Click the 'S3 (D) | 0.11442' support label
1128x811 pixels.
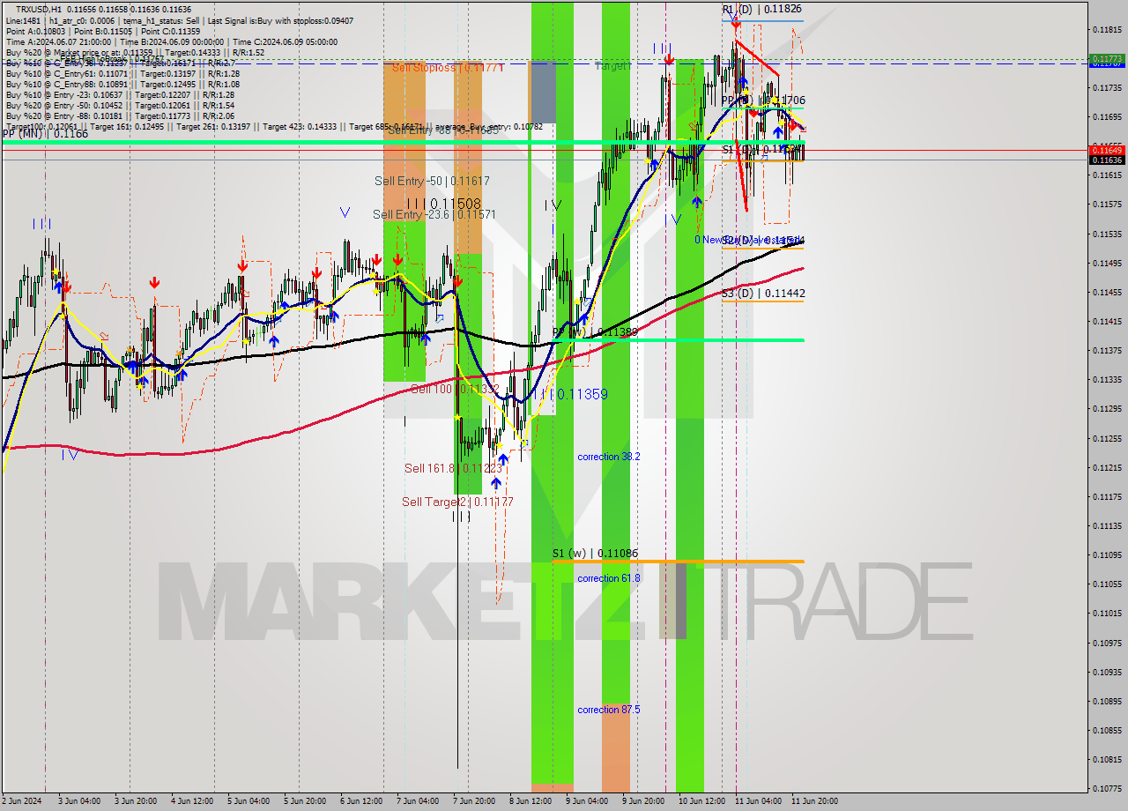763,293
